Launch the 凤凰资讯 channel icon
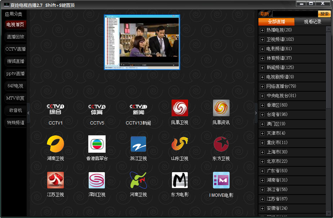 pos(221,108)
